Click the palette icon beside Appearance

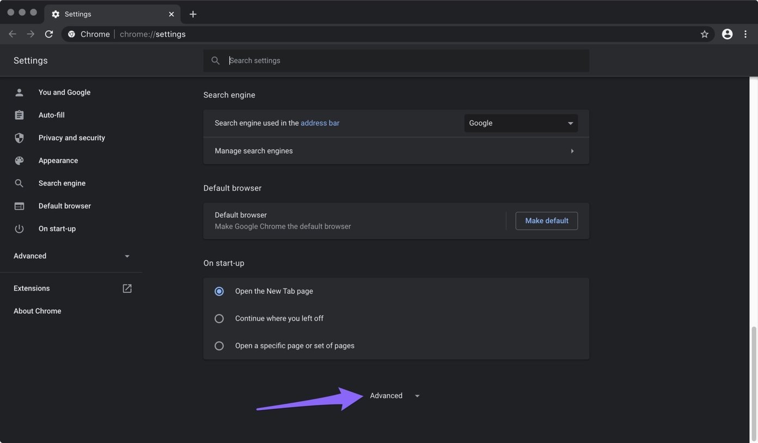[x=19, y=161]
